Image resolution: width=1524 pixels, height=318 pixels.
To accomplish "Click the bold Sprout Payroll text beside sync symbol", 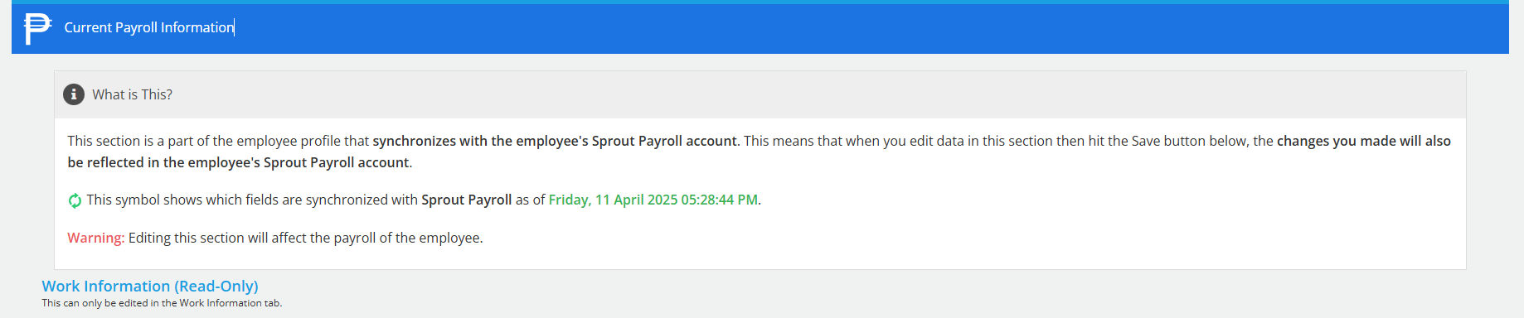I will (x=467, y=200).
